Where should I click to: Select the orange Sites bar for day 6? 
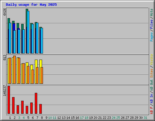(x=33, y=77)
